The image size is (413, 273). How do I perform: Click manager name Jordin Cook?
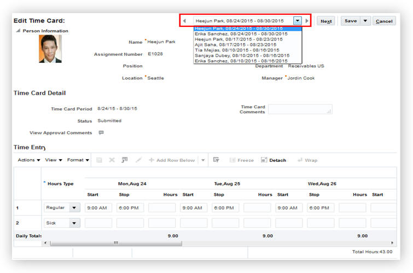coord(301,78)
